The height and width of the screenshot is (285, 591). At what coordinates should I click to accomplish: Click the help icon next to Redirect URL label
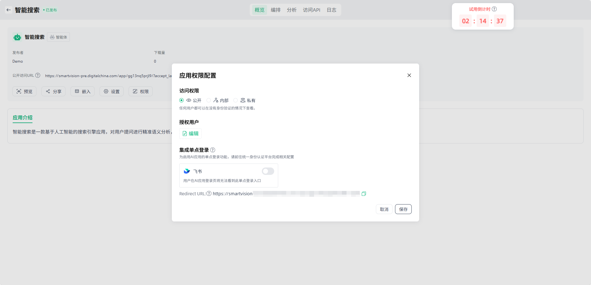[x=209, y=194]
